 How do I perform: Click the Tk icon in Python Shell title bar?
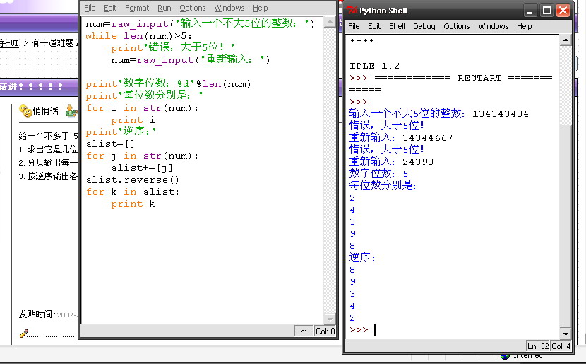352,11
